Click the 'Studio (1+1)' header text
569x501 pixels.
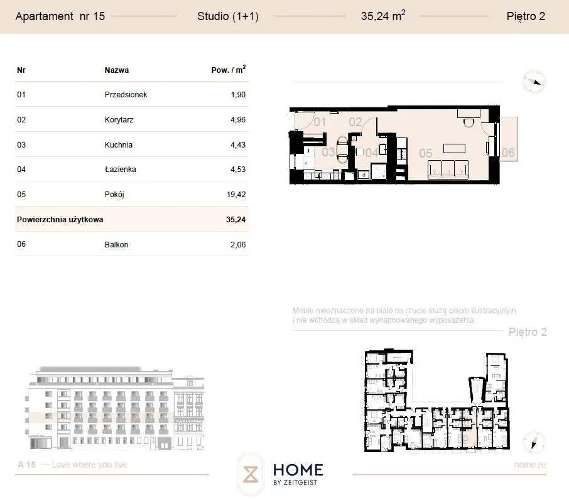coord(228,16)
